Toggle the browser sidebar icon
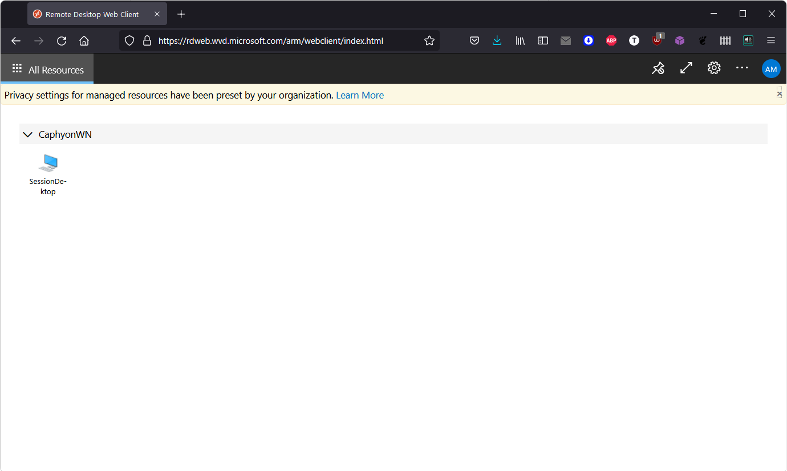The image size is (787, 471). pyautogui.click(x=543, y=40)
